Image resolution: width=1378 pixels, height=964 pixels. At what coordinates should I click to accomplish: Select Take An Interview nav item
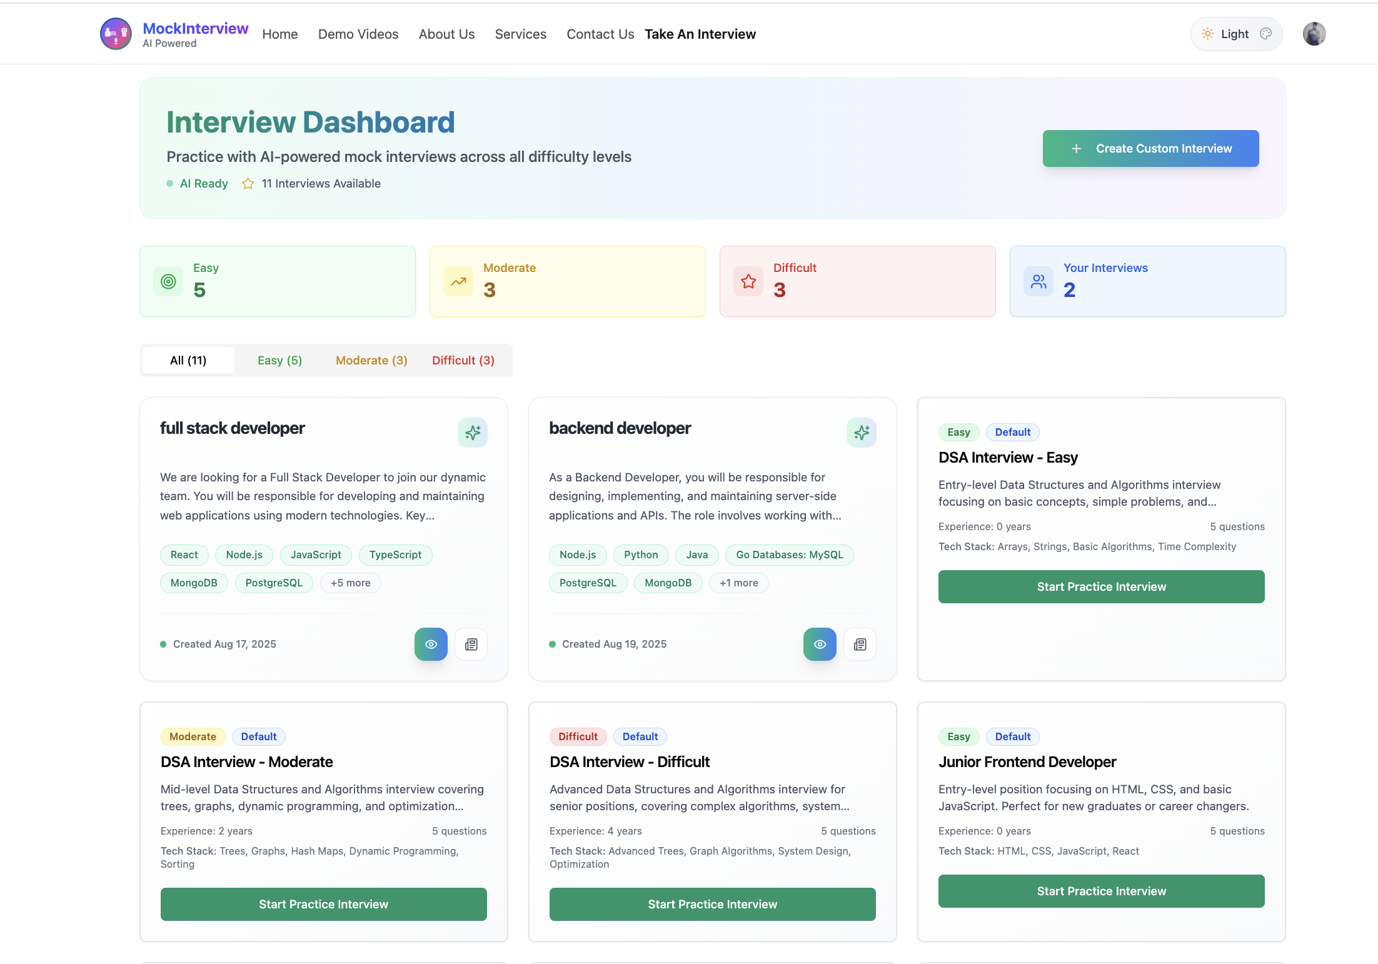(700, 34)
